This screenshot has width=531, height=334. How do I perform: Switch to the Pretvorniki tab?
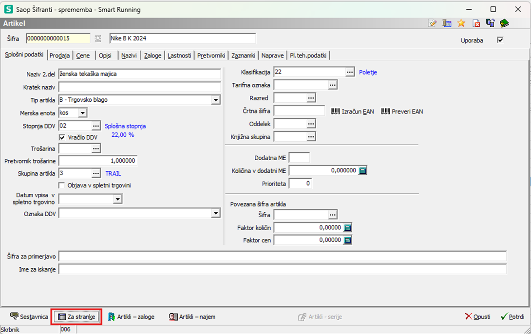tap(211, 56)
